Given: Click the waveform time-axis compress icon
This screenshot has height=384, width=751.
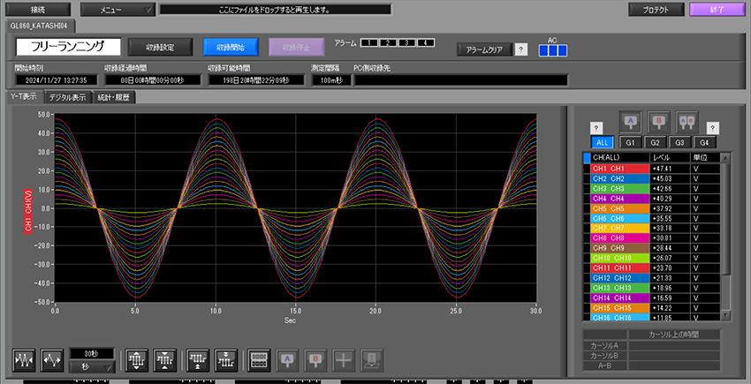Looking at the screenshot, I should click(x=26, y=359).
